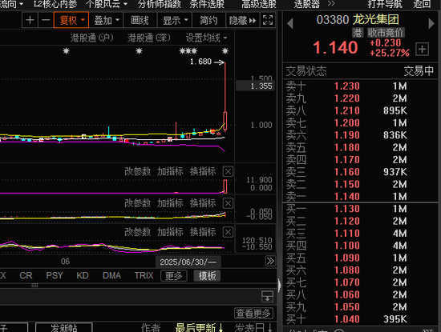Open the L2核心内参 menu
Screen dimensions: 441x332
(x=55, y=4)
